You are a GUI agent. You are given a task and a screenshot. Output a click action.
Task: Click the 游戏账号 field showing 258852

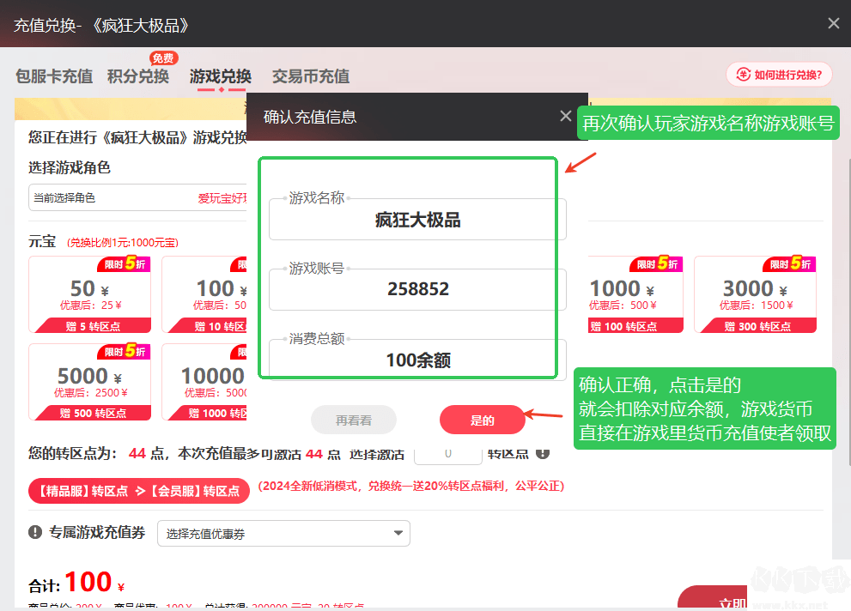416,289
